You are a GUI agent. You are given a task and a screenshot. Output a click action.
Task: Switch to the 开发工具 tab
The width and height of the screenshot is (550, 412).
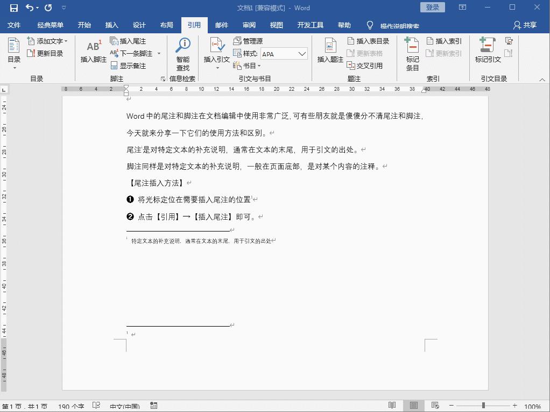tap(310, 25)
